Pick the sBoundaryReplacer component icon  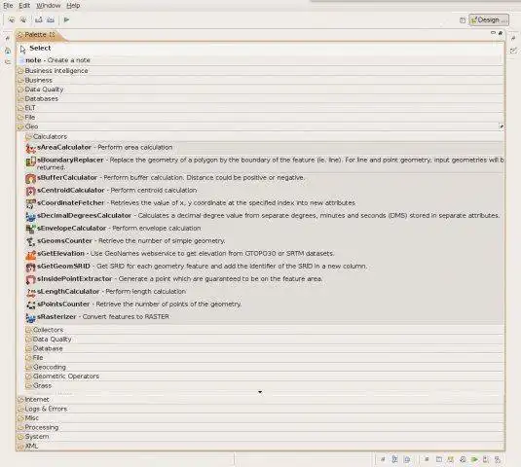[x=30, y=162]
